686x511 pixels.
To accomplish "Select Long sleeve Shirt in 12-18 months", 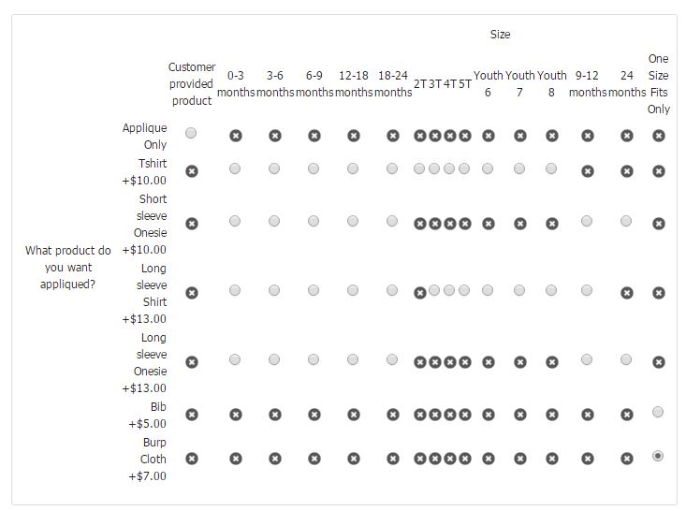I will tap(353, 290).
